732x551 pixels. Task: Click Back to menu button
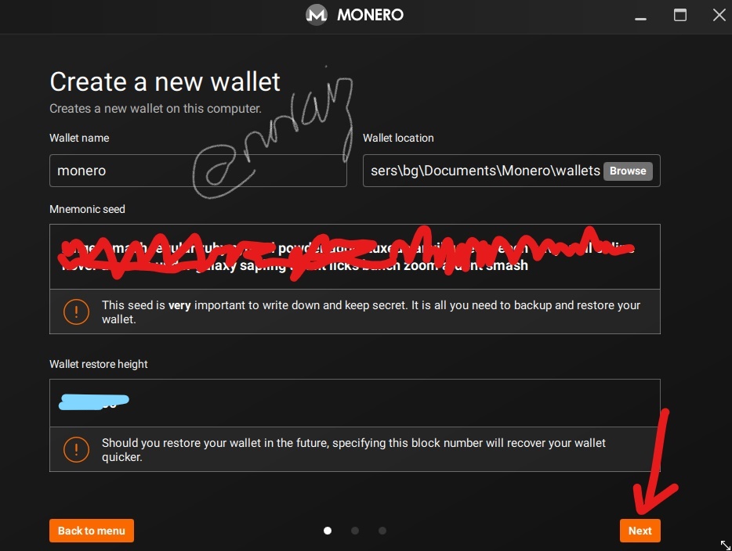(x=92, y=531)
